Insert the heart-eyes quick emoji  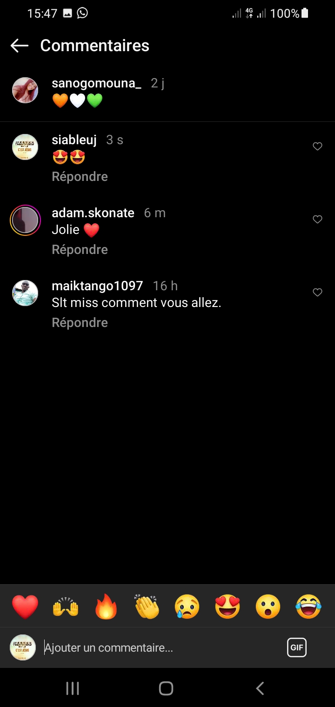(228, 607)
